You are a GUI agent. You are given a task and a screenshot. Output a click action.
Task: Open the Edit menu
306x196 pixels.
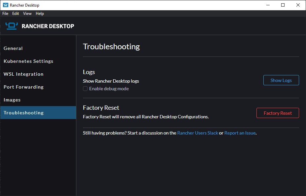click(16, 14)
